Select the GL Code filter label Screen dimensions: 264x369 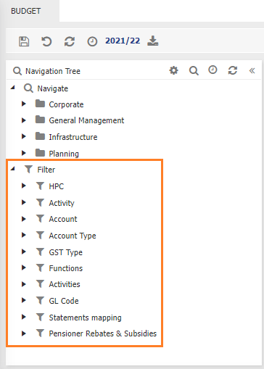coord(64,301)
